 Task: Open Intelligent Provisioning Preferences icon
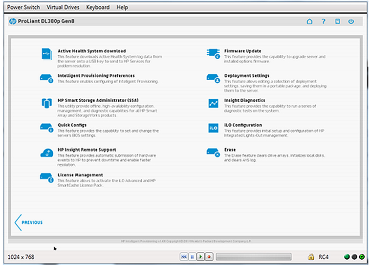point(46,79)
